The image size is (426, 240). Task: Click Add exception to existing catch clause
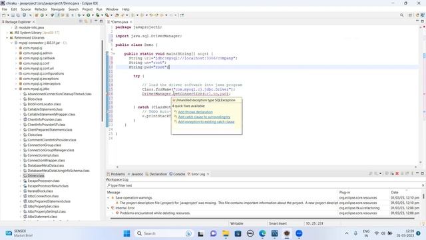(206, 122)
